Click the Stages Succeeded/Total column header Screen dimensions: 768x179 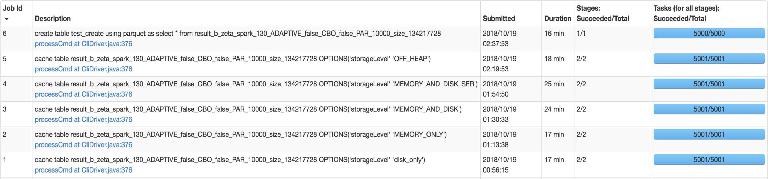pos(603,13)
